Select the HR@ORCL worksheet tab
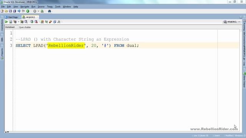The width and height of the screenshot is (246, 138). (30, 17)
